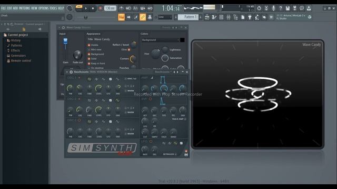Open the Patterns browser item

[x=16, y=46]
